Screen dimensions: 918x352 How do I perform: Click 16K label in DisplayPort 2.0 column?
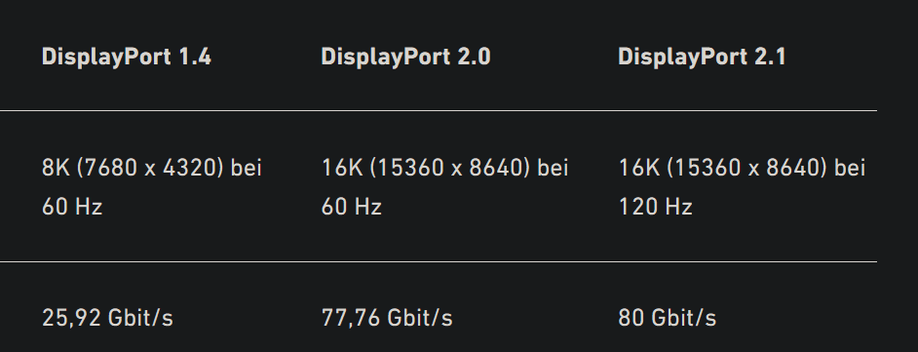tap(342, 168)
